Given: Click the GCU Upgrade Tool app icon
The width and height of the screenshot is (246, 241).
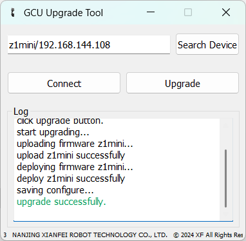Looking at the screenshot, I should pos(13,13).
